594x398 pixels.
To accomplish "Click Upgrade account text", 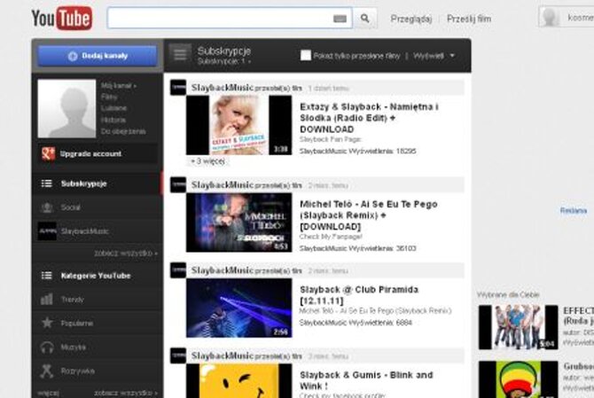I will [91, 153].
